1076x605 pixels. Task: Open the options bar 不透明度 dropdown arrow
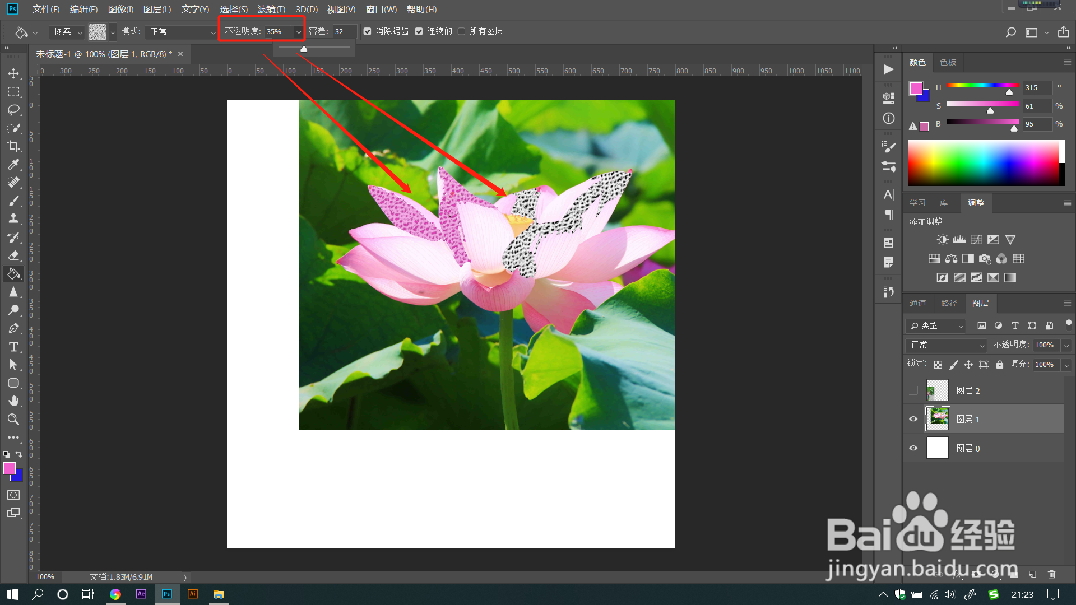coord(298,32)
